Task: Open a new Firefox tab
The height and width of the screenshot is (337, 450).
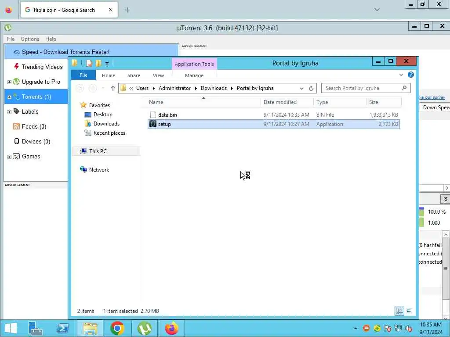Action: pyautogui.click(x=127, y=10)
